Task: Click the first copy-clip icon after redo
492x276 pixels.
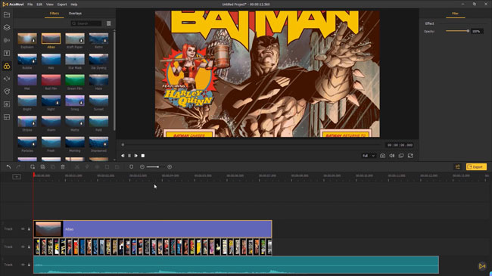Action: [33, 167]
